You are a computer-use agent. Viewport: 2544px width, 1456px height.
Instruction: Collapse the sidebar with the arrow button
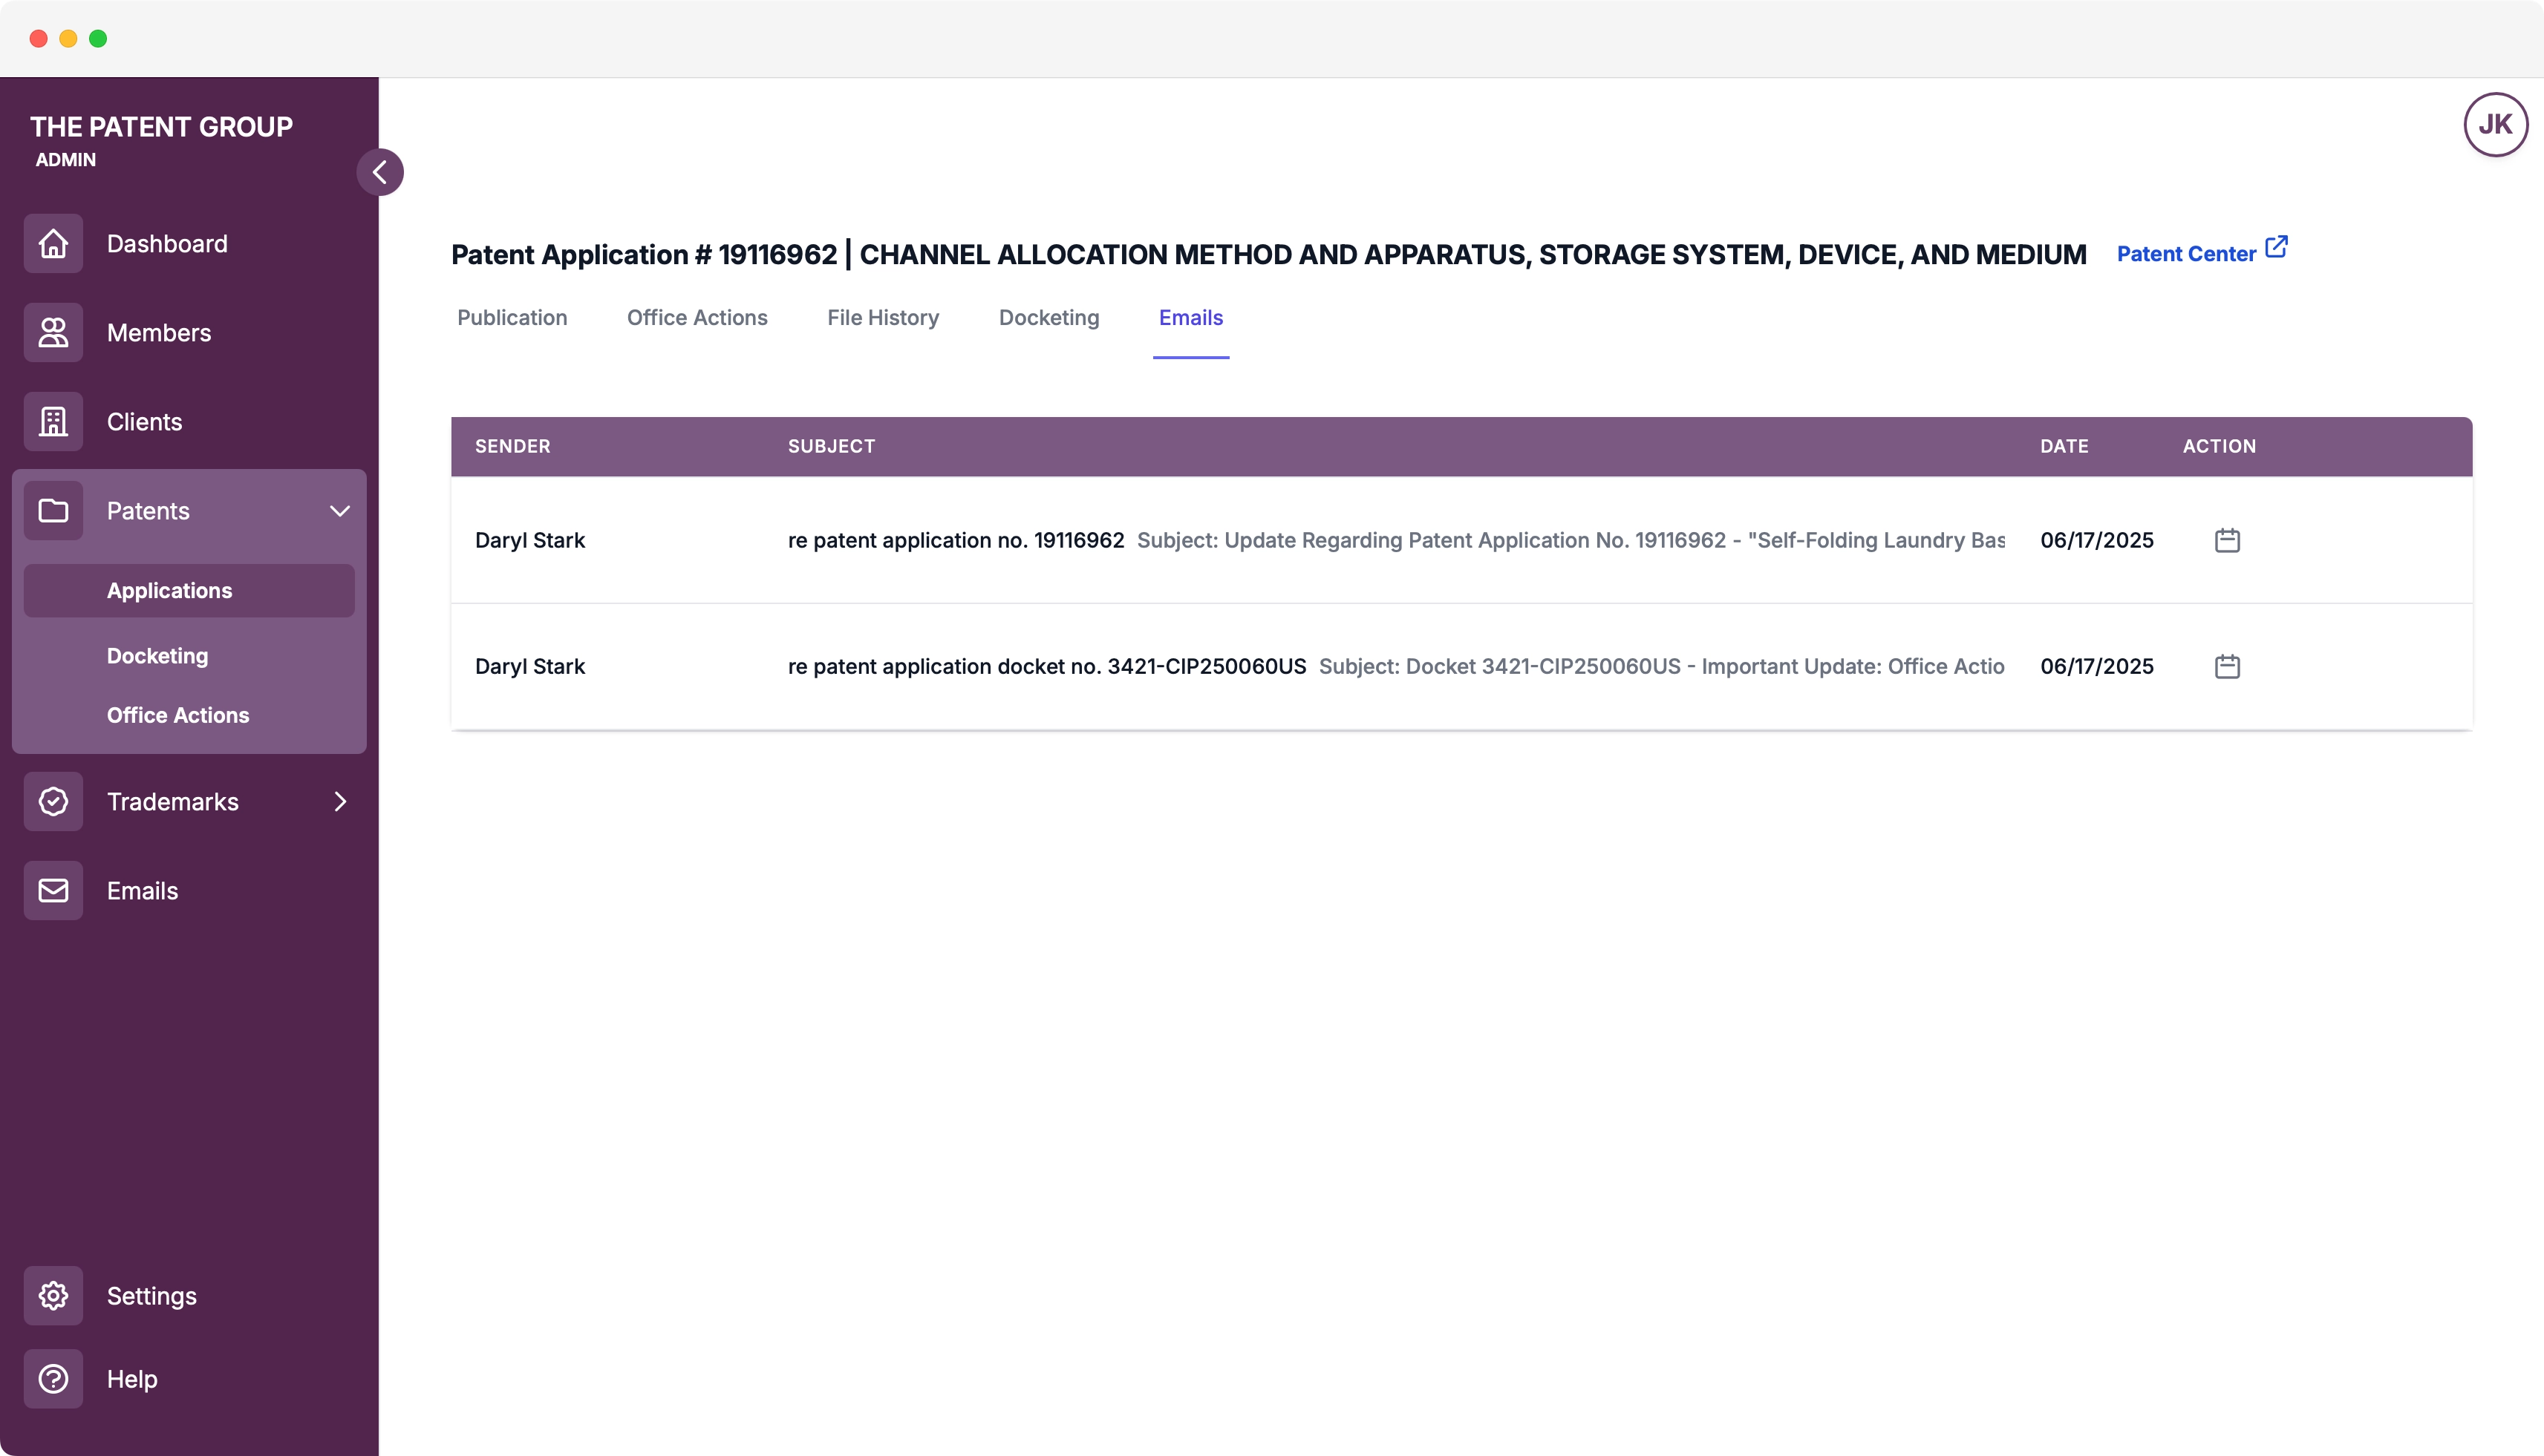[x=380, y=172]
